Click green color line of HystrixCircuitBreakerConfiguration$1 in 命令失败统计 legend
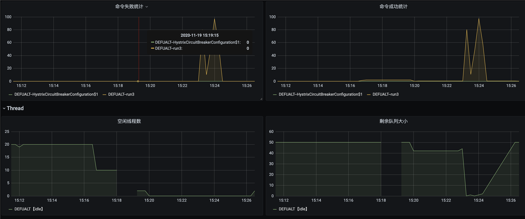Image resolution: width=525 pixels, height=219 pixels. 11,95
